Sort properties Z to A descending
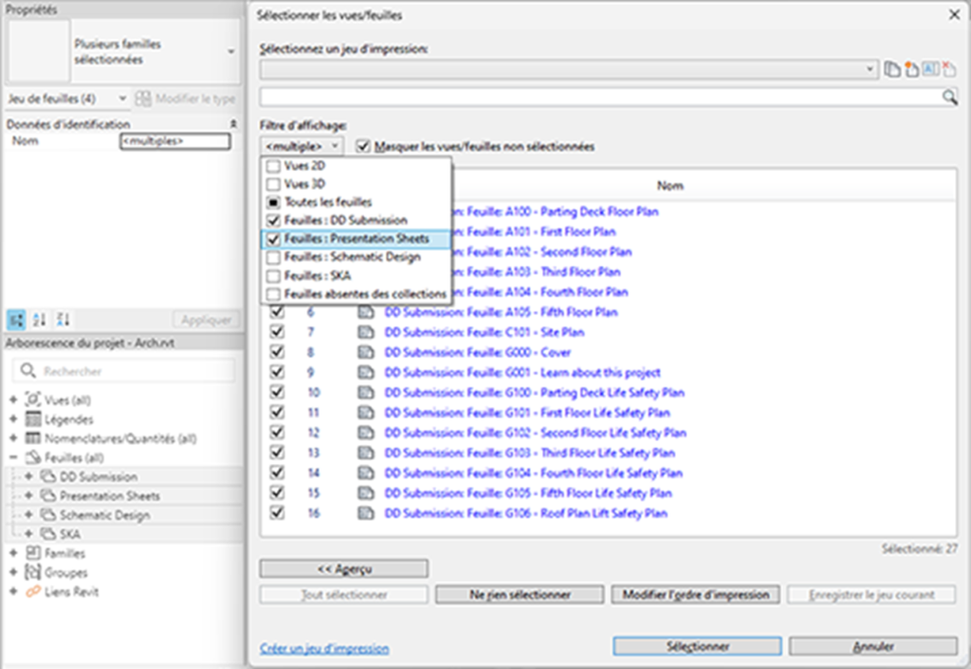Viewport: 971px width, 669px height. [x=62, y=319]
